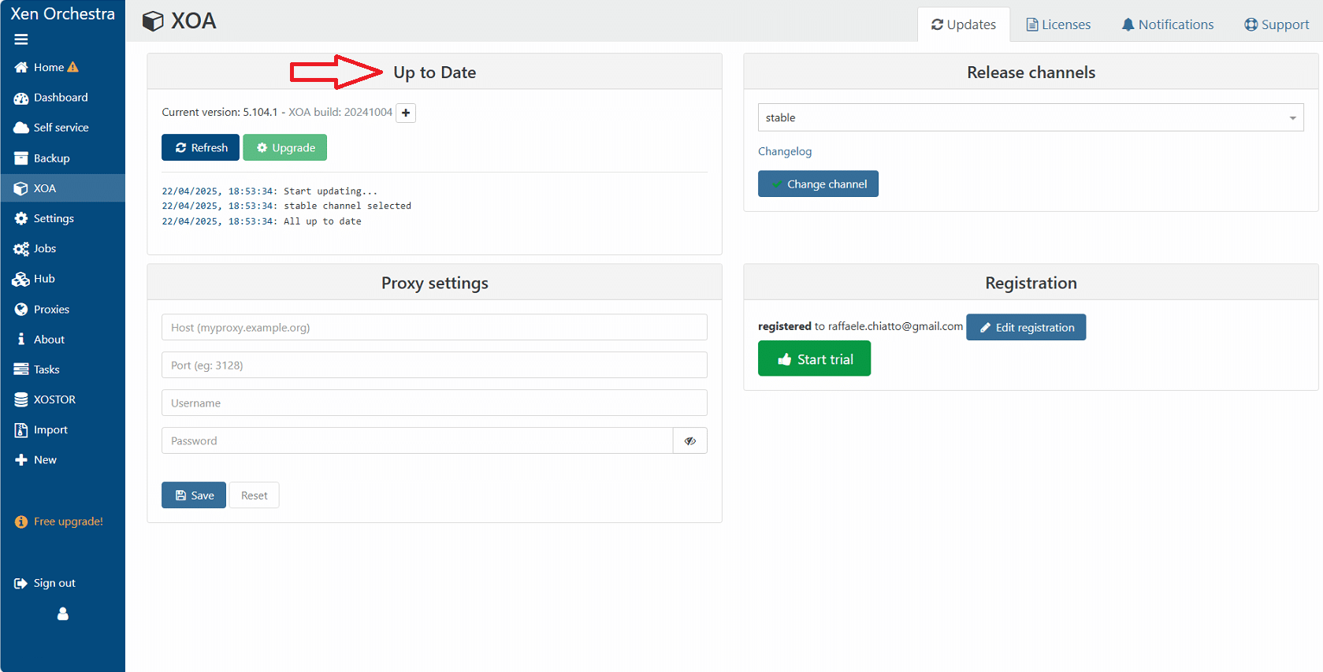The width and height of the screenshot is (1323, 672).
Task: Click the XOA build: 20241004 text
Action: pyautogui.click(x=340, y=112)
